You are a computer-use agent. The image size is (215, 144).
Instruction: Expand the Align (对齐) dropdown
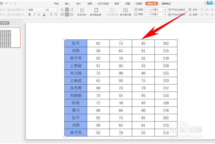tap(194, 10)
